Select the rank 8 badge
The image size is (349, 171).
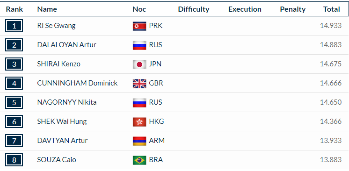click(14, 160)
